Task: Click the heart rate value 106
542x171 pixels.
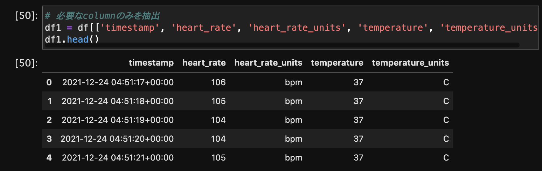Action: coord(218,82)
